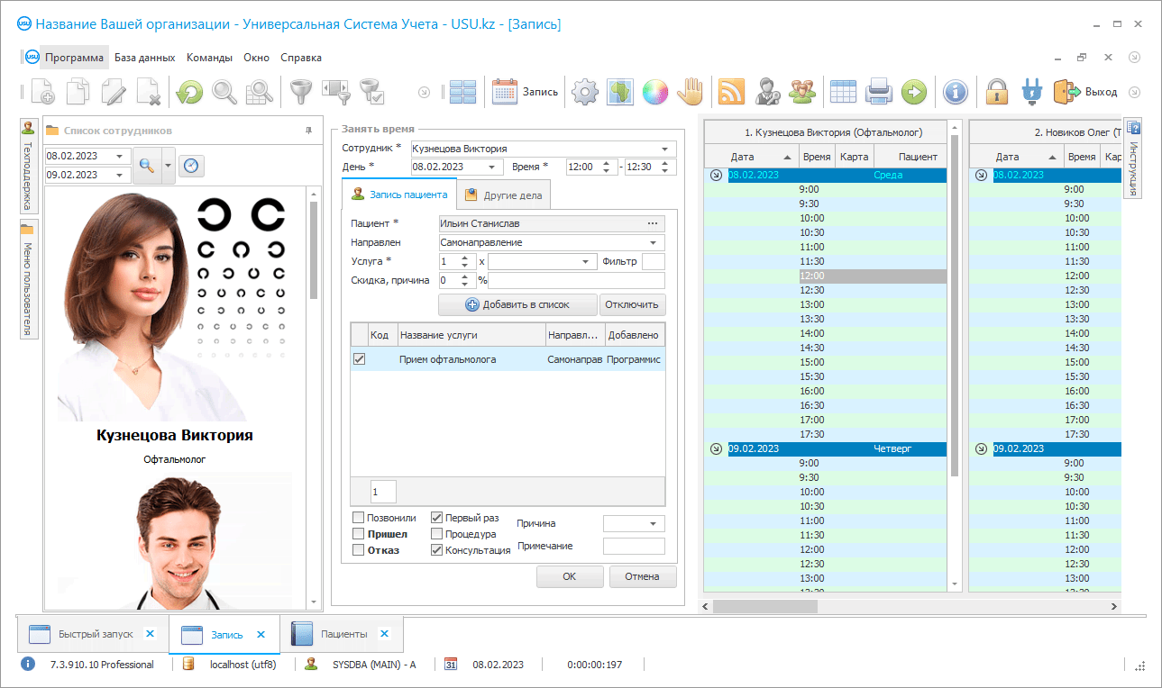Switch to the Другие дела tab
This screenshot has width=1162, height=688.
(503, 195)
